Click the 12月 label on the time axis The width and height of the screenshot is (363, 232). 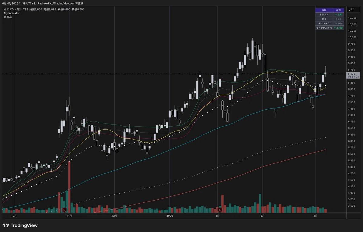coord(114,216)
